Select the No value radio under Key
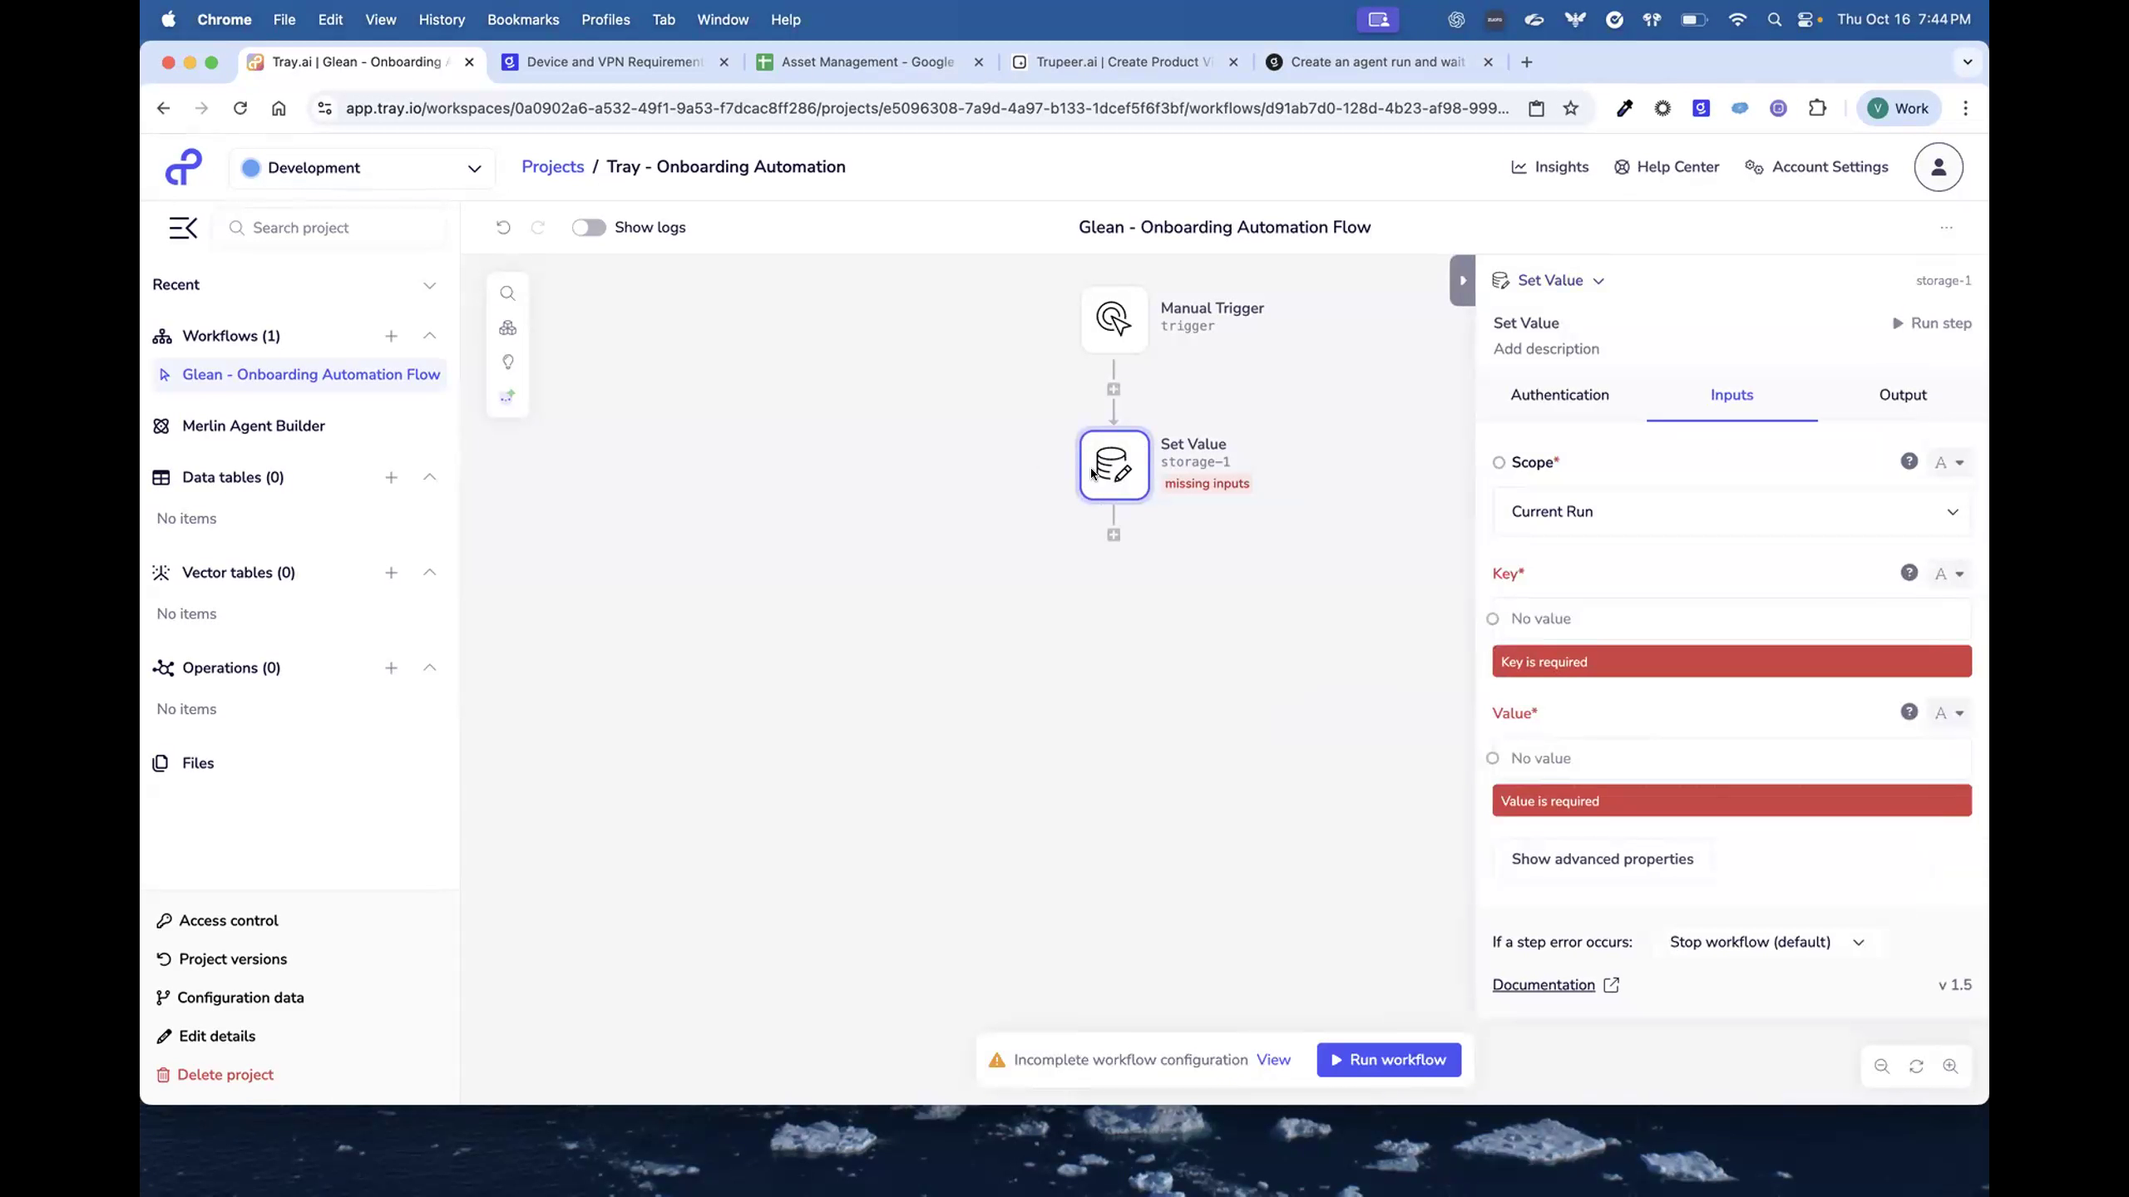The width and height of the screenshot is (2129, 1197). [1494, 618]
